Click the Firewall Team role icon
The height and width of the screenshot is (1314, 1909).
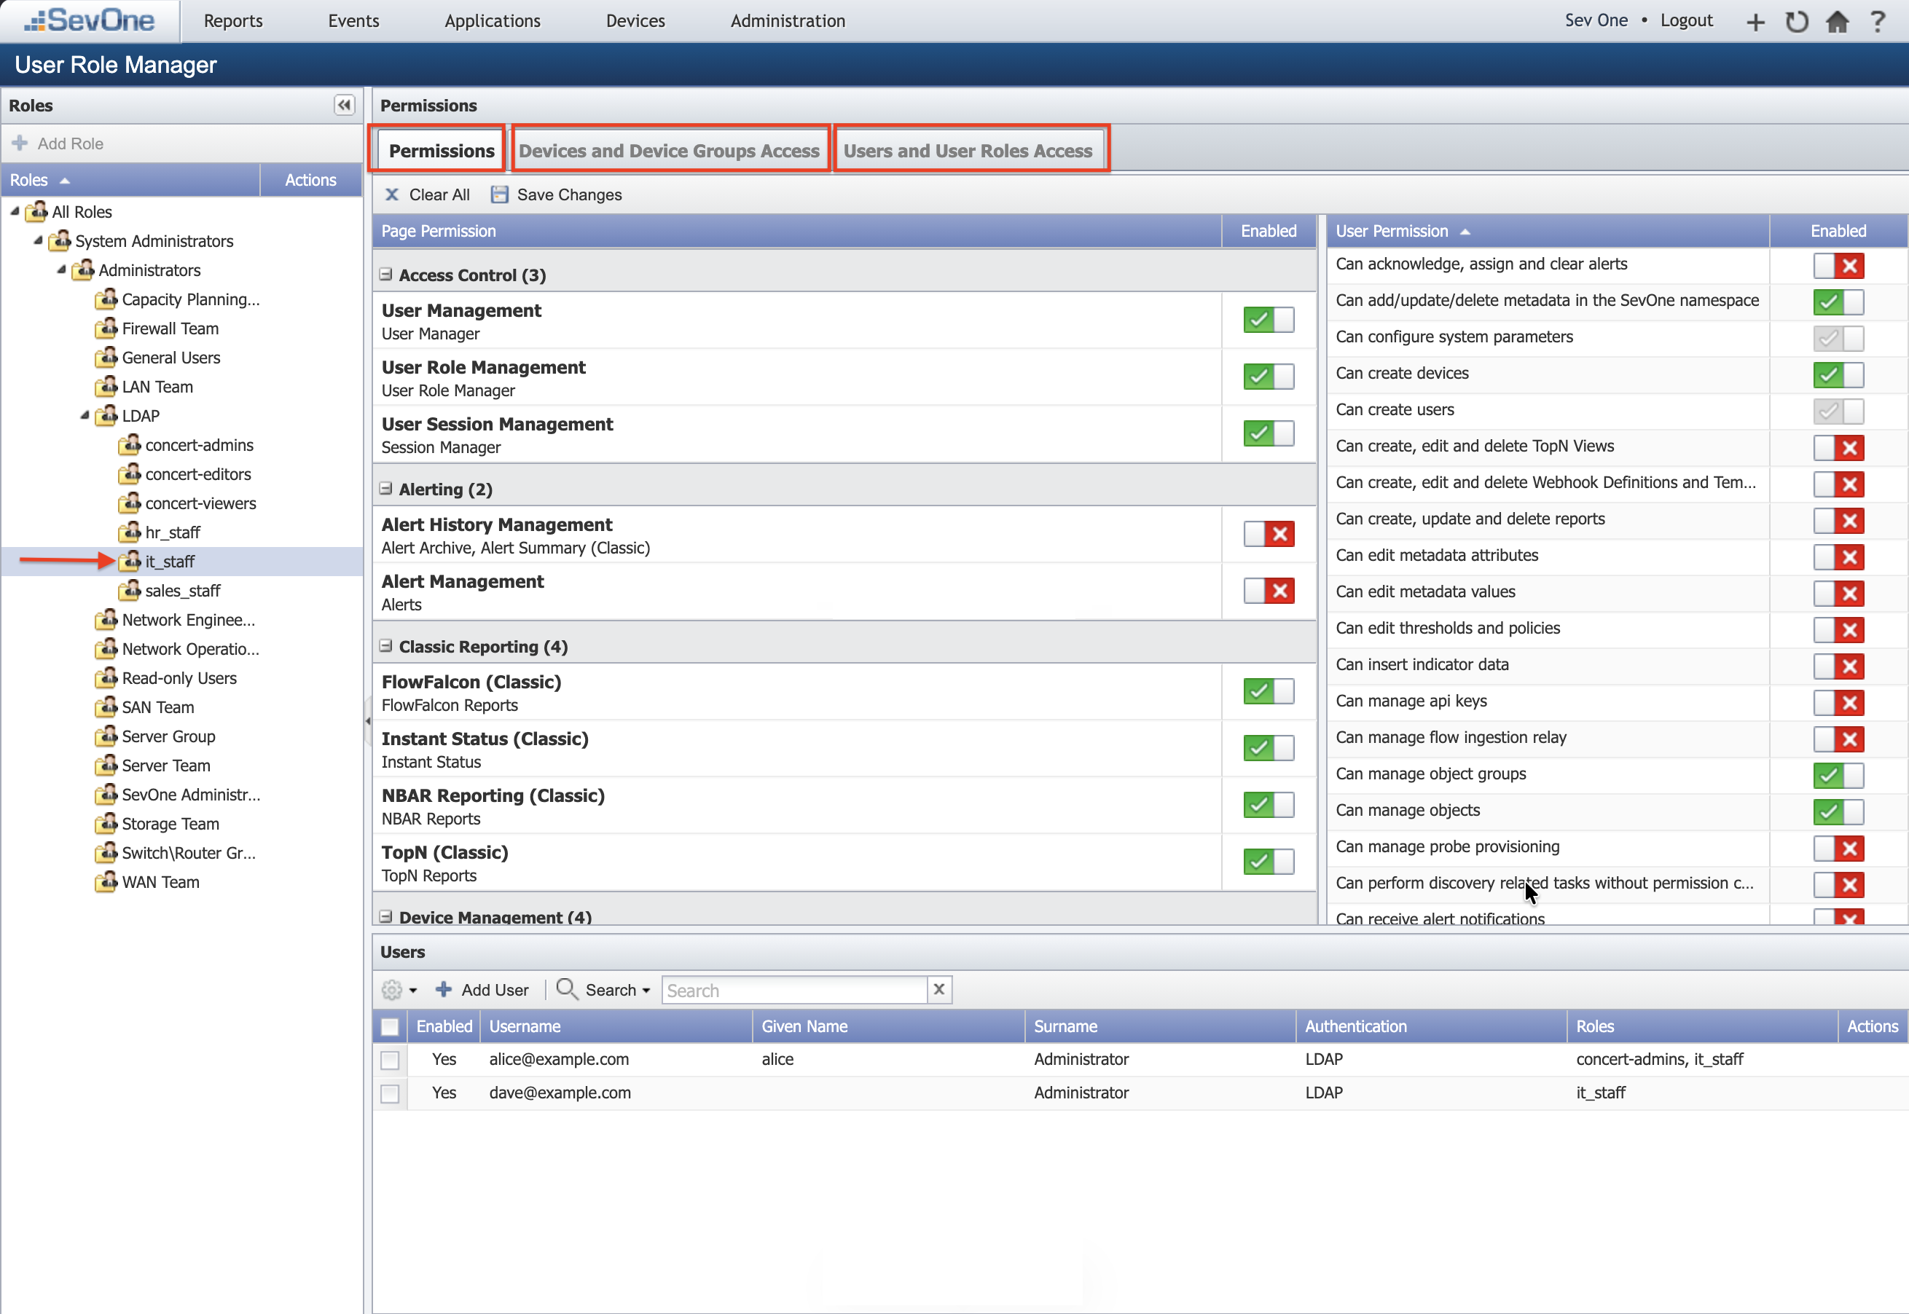click(x=106, y=328)
